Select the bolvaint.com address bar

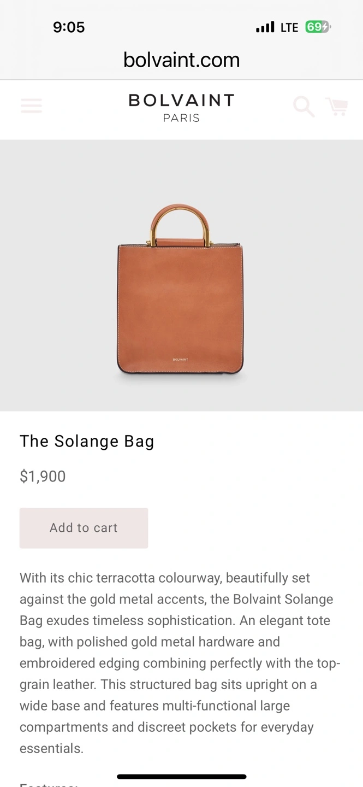pos(181,60)
